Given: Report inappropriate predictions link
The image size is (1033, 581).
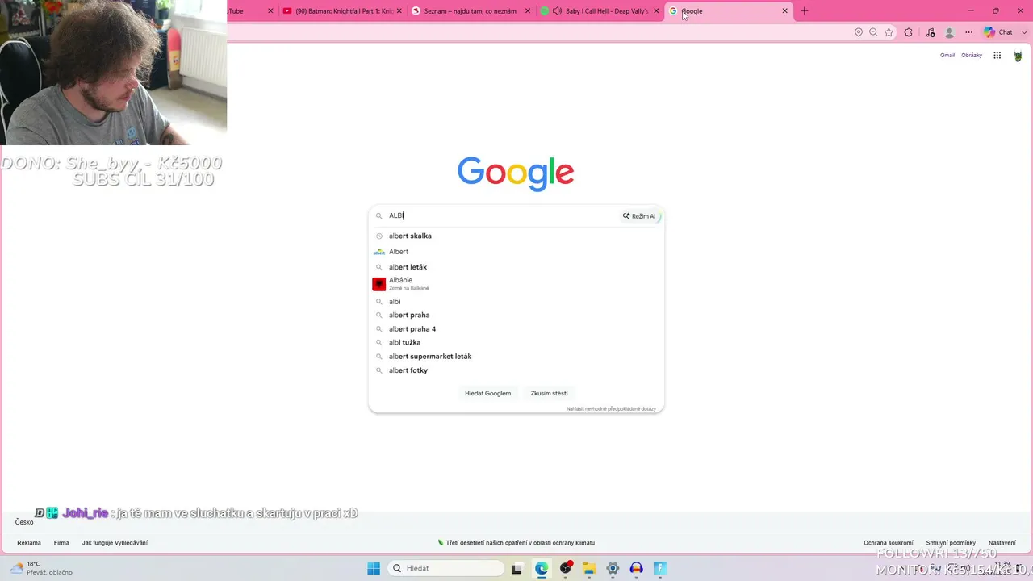Looking at the screenshot, I should [611, 409].
